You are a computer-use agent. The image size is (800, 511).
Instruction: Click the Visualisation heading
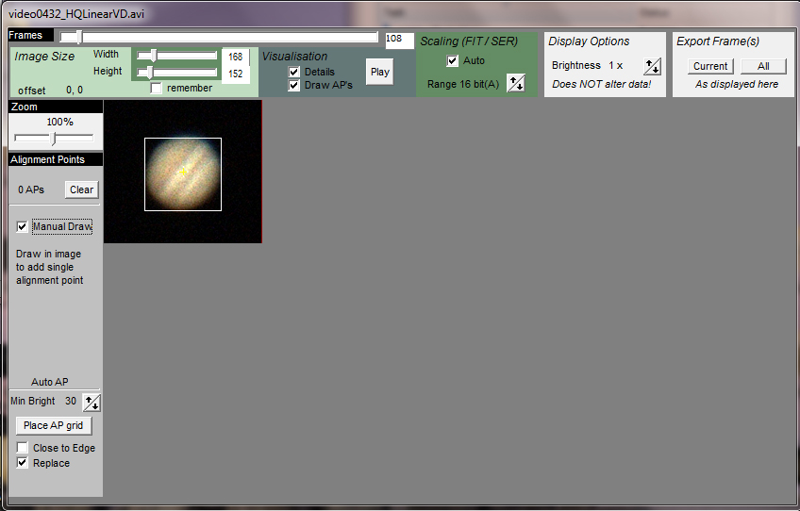point(295,57)
